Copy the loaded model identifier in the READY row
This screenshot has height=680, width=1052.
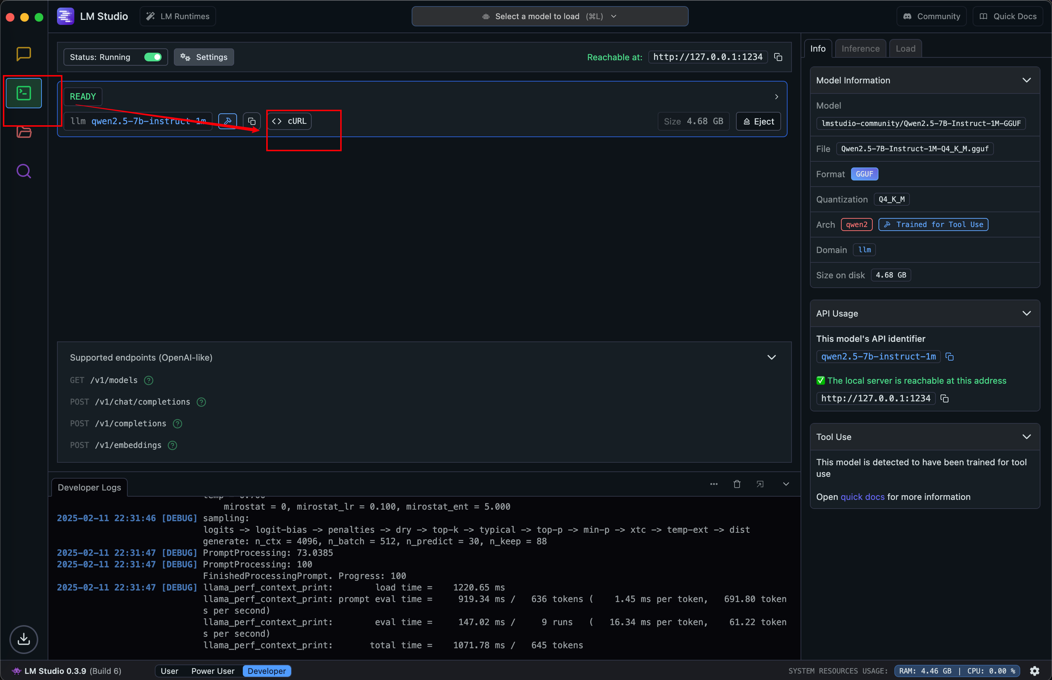pyautogui.click(x=251, y=121)
